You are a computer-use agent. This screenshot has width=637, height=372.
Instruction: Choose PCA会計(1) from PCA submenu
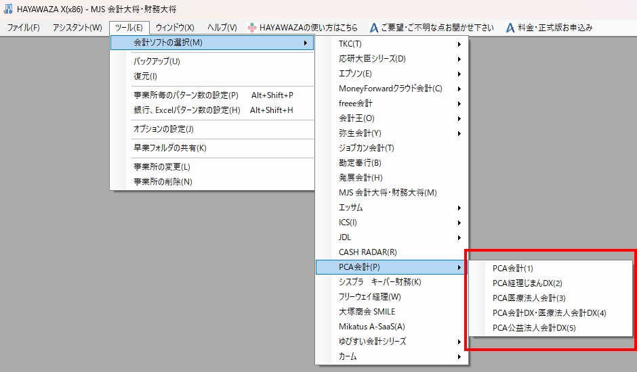coord(550,269)
